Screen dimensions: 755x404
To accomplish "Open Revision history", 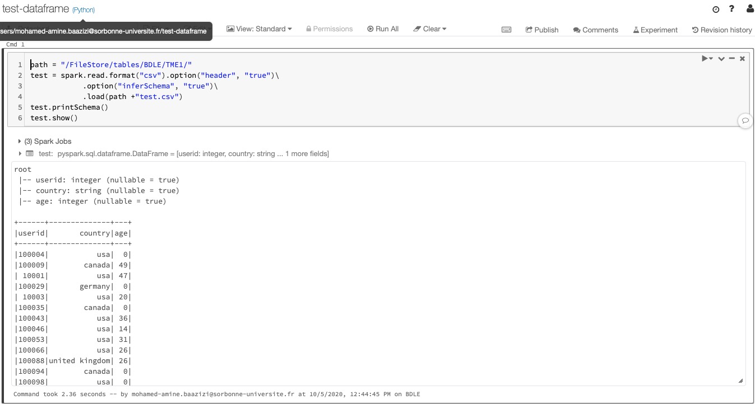I will (x=722, y=30).
